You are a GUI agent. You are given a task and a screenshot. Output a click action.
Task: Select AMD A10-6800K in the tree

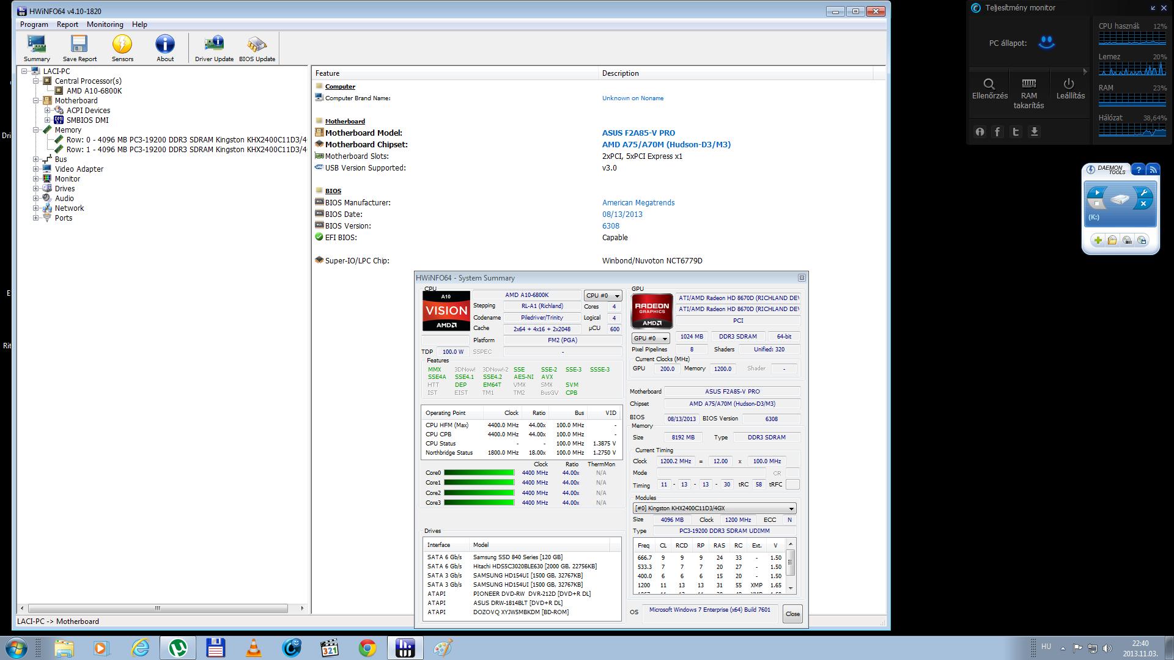[94, 91]
